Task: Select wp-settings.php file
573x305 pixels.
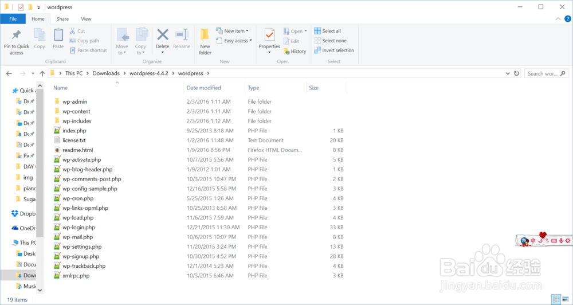Action: [x=82, y=247]
